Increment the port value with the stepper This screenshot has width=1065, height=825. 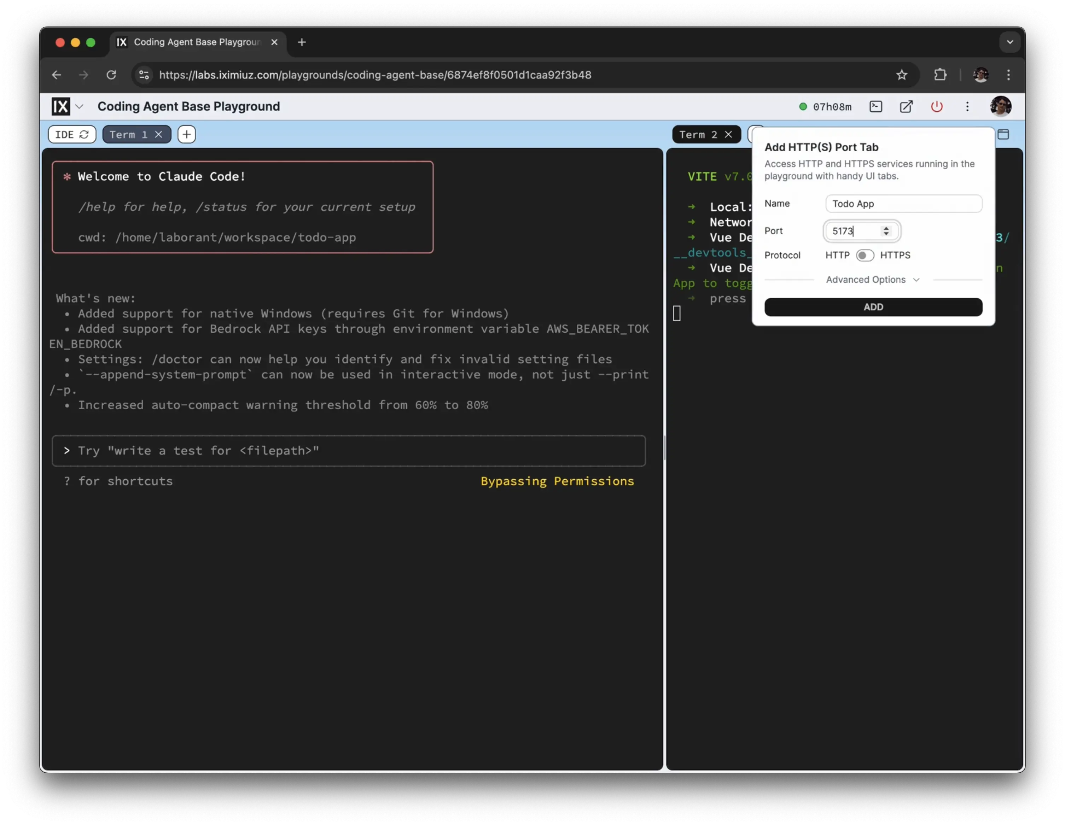(886, 228)
